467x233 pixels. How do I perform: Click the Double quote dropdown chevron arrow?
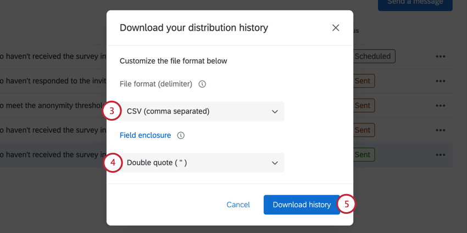pyautogui.click(x=275, y=163)
